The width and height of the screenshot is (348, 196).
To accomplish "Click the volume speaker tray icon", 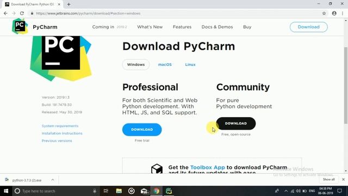I will (x=298, y=191).
